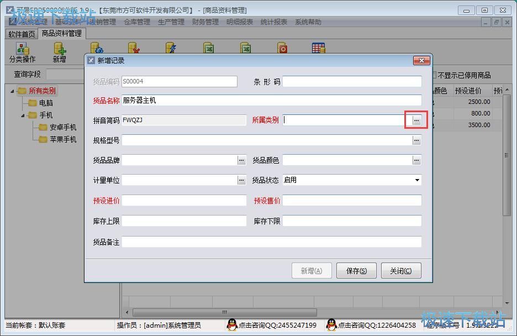Select 所有类别 in the category tree
This screenshot has height=336, width=517.
(x=42, y=91)
